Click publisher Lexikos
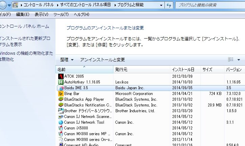 click(122, 82)
